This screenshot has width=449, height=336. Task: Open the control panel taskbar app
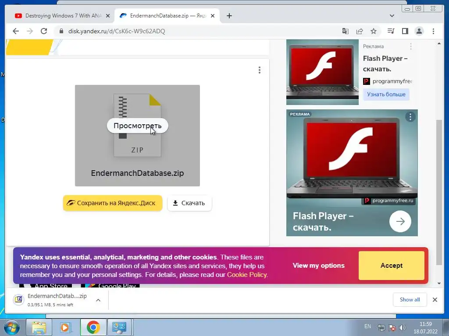[119, 327]
